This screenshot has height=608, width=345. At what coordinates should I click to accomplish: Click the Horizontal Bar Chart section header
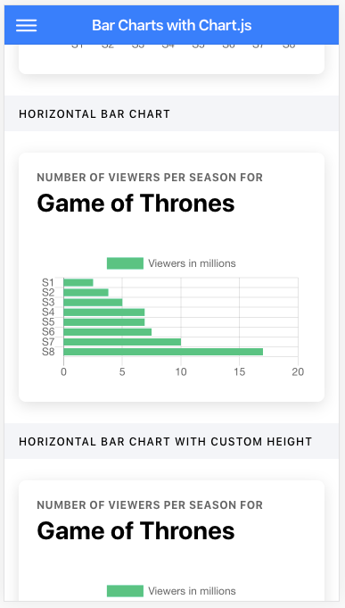coord(94,114)
